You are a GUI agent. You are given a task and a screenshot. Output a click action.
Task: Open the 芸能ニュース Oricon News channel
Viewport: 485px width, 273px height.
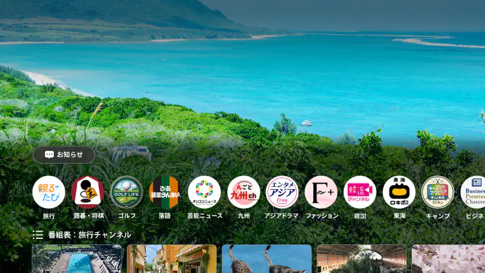204,192
